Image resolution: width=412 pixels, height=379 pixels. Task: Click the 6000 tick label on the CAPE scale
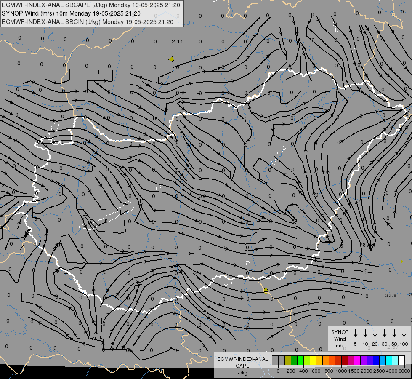point(404,371)
